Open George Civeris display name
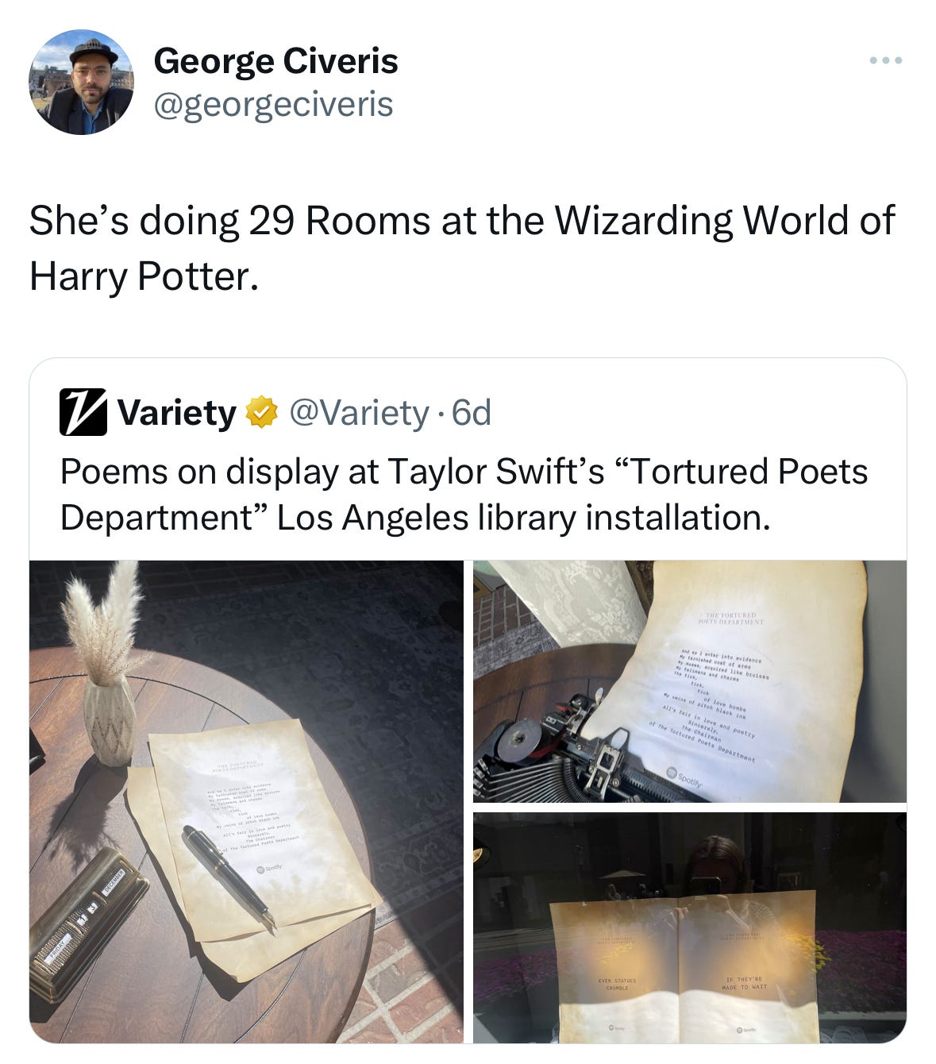This screenshot has width=936, height=1064. [x=275, y=61]
